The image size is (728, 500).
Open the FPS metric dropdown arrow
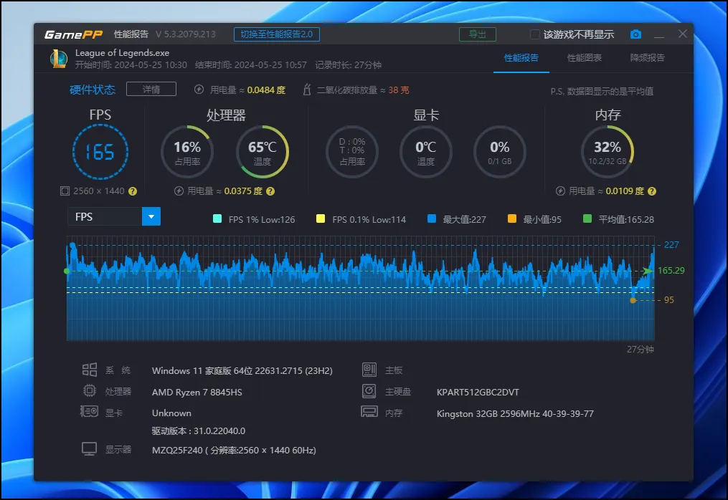pos(151,216)
